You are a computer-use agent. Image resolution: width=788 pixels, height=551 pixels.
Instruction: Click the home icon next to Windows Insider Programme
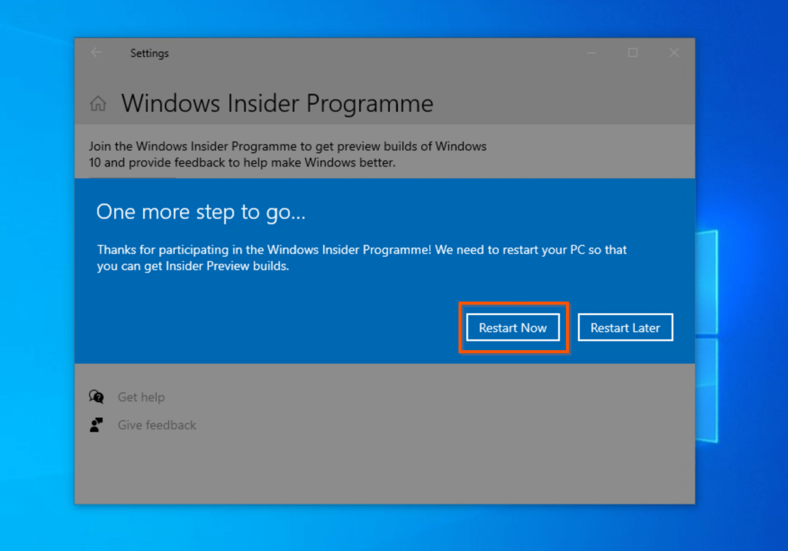[x=97, y=103]
